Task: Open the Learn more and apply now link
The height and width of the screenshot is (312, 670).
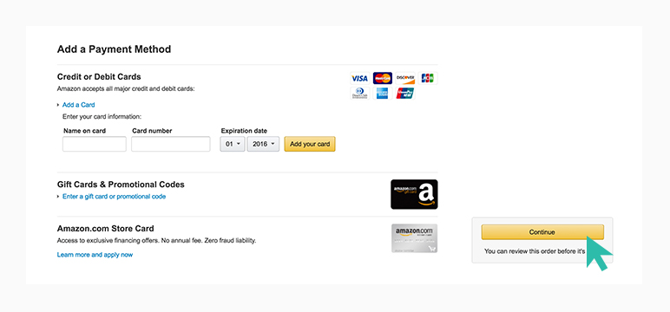Action: point(95,255)
